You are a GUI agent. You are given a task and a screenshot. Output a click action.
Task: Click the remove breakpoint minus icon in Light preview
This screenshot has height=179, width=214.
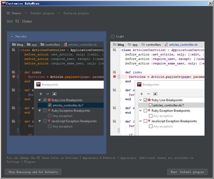pyautogui.click(x=148, y=94)
